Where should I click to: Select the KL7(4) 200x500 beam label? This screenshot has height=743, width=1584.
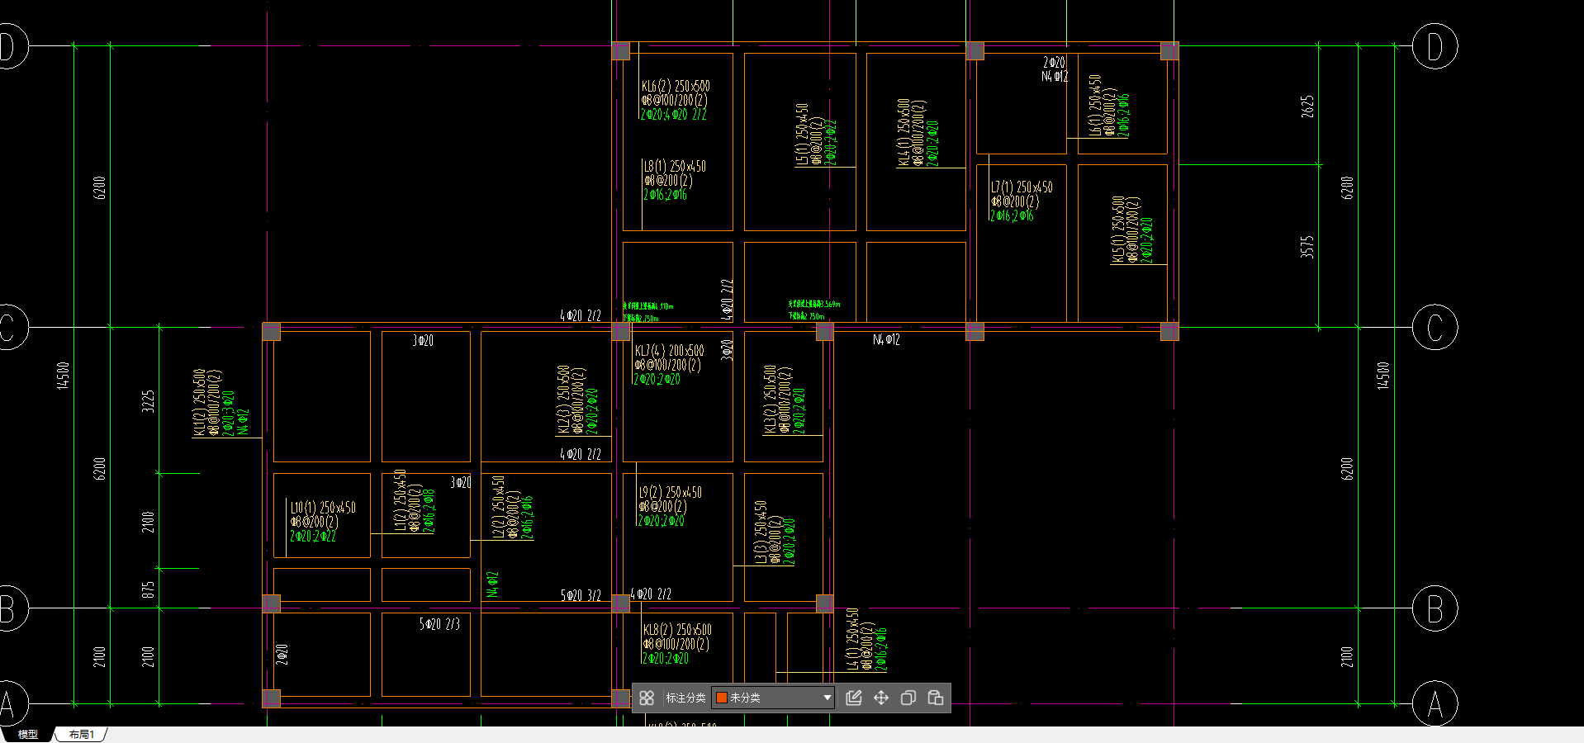669,351
